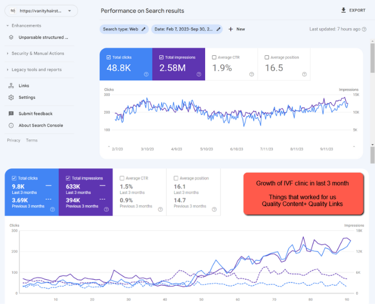Click the Settings gear icon
The height and width of the screenshot is (304, 375).
(11, 97)
